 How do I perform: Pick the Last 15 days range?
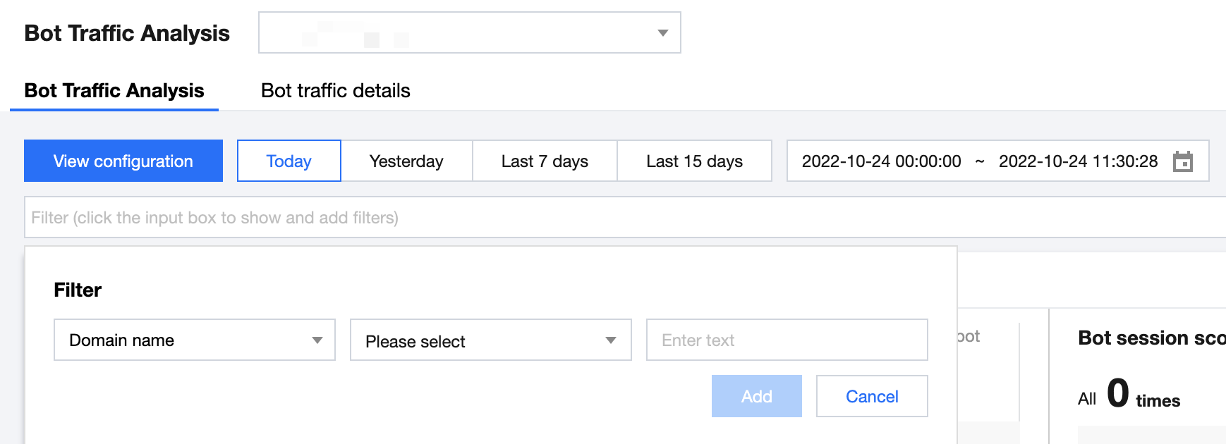(694, 161)
